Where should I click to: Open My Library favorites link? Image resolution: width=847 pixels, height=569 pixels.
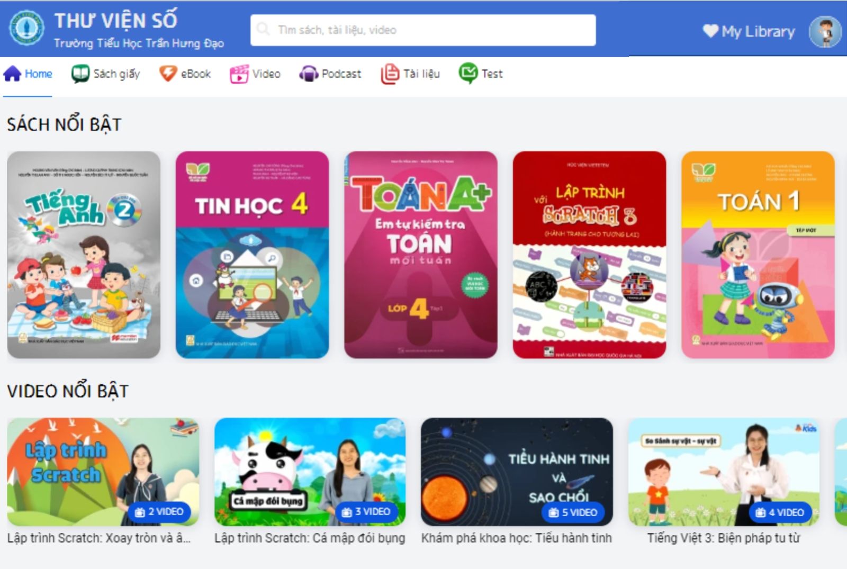[x=749, y=31]
